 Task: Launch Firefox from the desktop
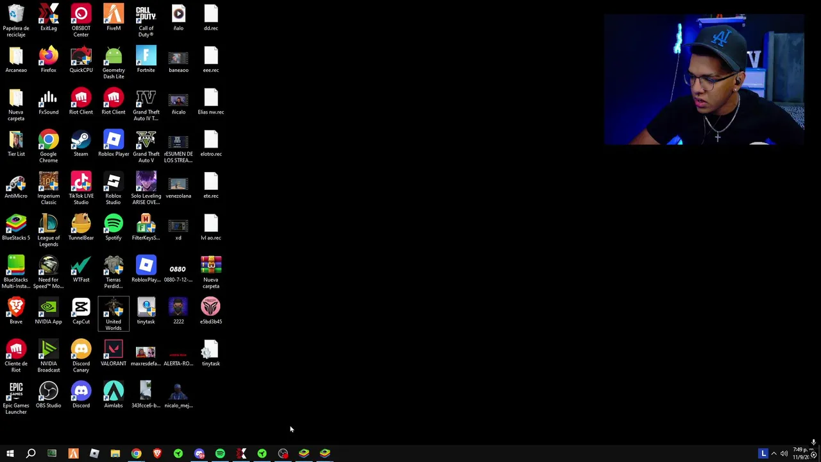[x=49, y=59]
